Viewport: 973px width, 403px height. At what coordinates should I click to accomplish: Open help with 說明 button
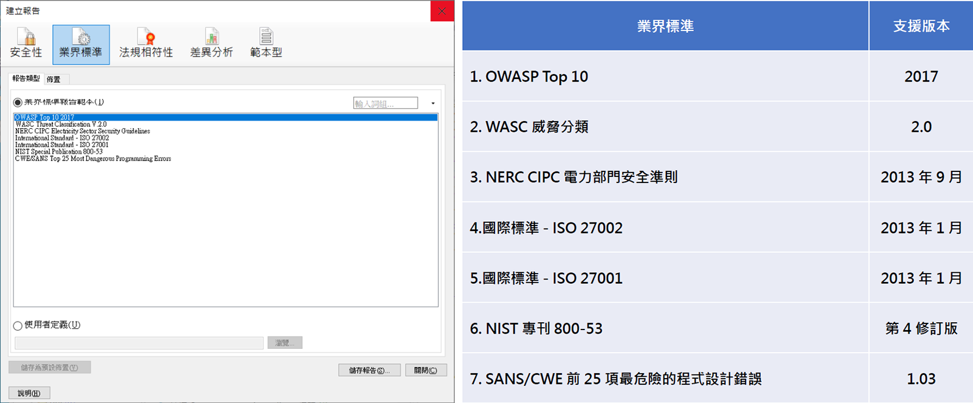[29, 393]
